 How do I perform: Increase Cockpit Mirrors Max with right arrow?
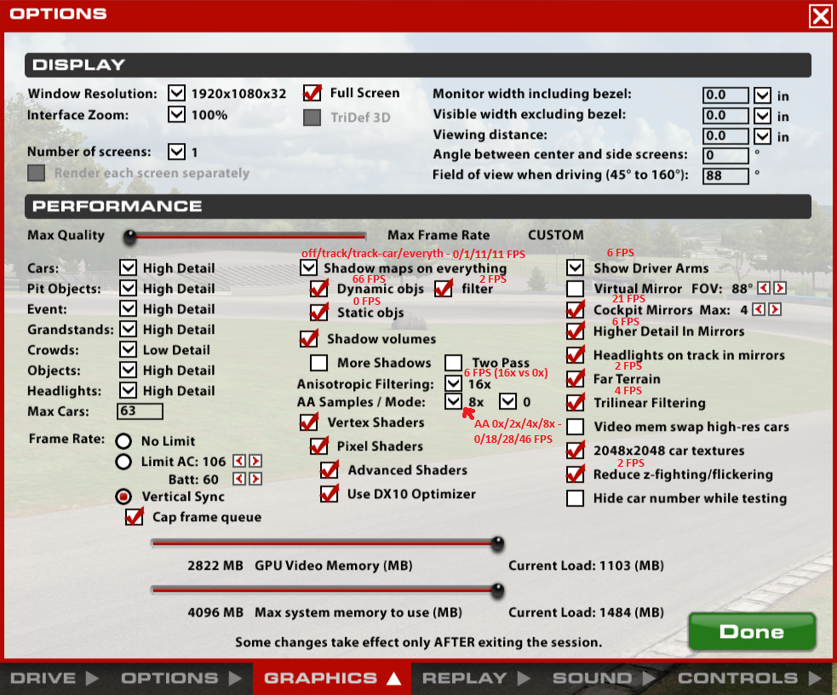click(775, 309)
